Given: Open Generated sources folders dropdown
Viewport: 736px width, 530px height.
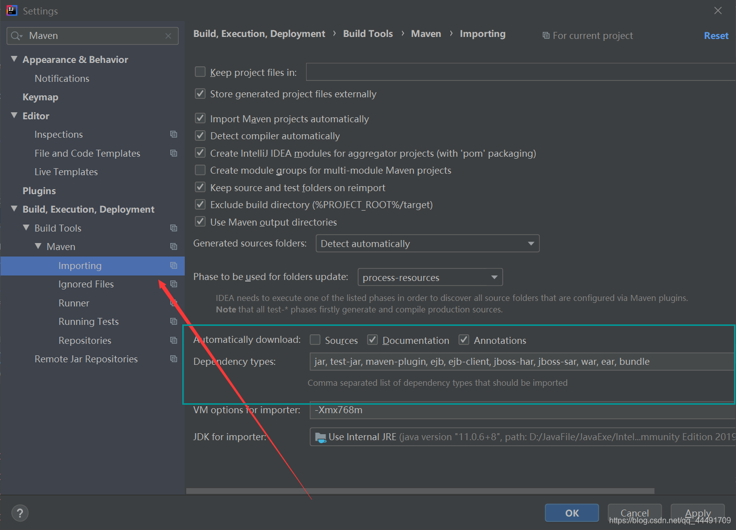Looking at the screenshot, I should pyautogui.click(x=427, y=244).
